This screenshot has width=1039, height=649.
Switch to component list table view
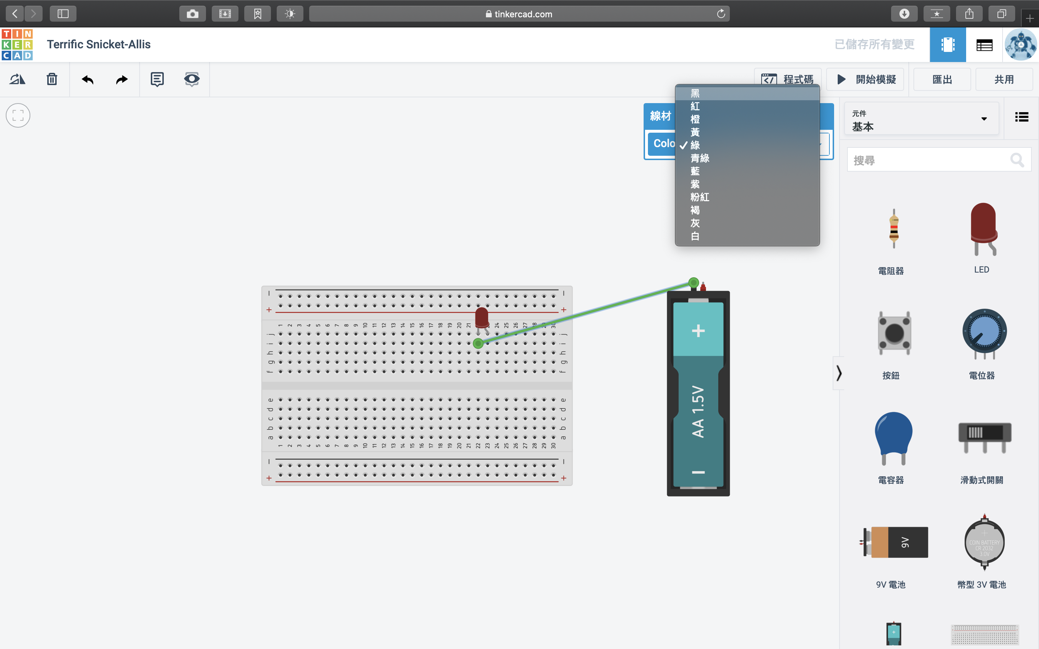coord(984,45)
